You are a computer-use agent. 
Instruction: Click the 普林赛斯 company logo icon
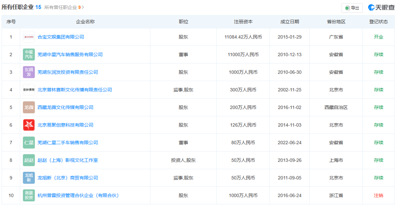[x=29, y=90]
